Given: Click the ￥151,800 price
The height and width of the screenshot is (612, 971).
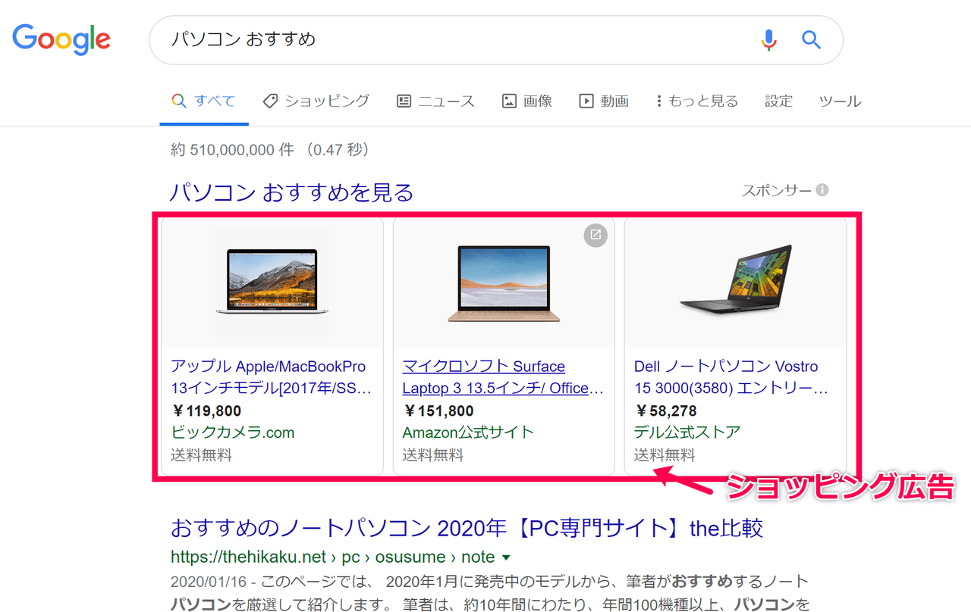Looking at the screenshot, I should click(438, 411).
